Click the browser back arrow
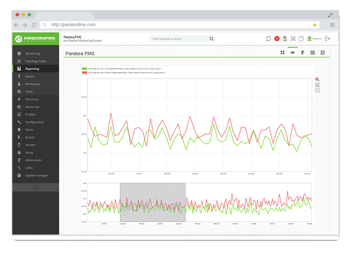This screenshot has height=255, width=350. point(16,25)
